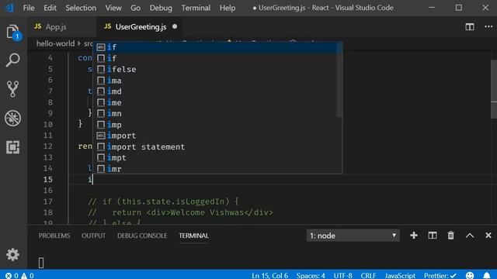Click the warnings count in status bar
Viewport: 497px width, 279px height.
point(27,276)
